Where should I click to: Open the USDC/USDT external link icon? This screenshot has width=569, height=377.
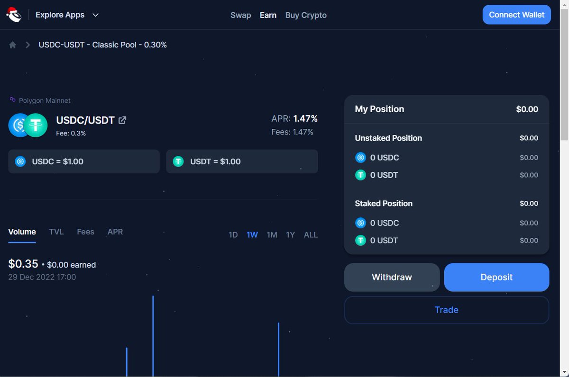(122, 120)
